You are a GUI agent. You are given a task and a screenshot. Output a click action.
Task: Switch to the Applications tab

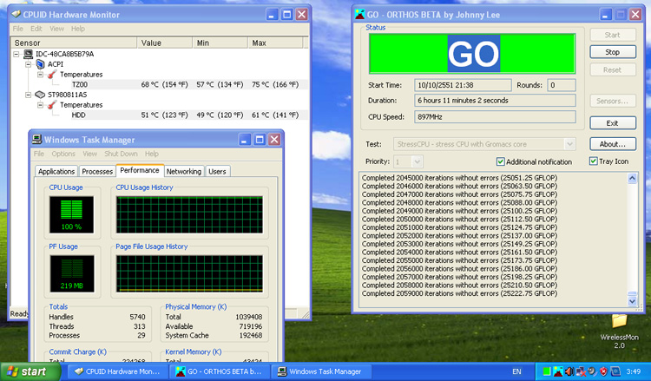click(x=56, y=172)
